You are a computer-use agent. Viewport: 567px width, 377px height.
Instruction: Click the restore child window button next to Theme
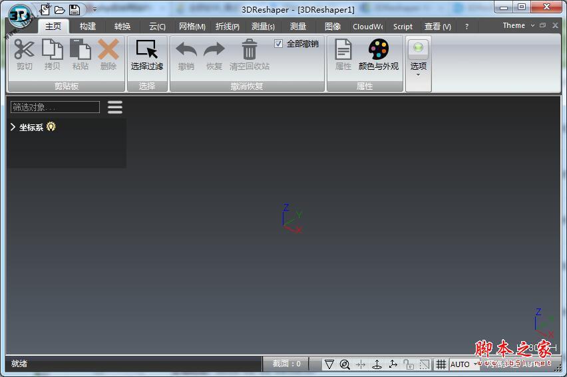tap(542, 25)
